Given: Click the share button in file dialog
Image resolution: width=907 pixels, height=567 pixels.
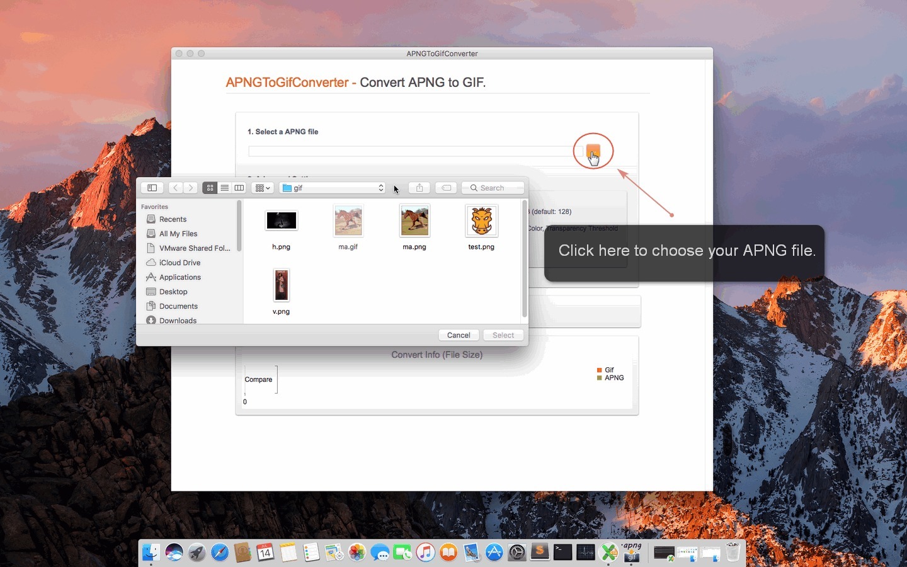Looking at the screenshot, I should click(x=419, y=188).
